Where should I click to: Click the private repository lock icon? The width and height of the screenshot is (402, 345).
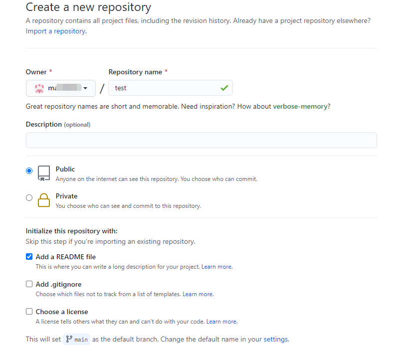click(x=44, y=200)
